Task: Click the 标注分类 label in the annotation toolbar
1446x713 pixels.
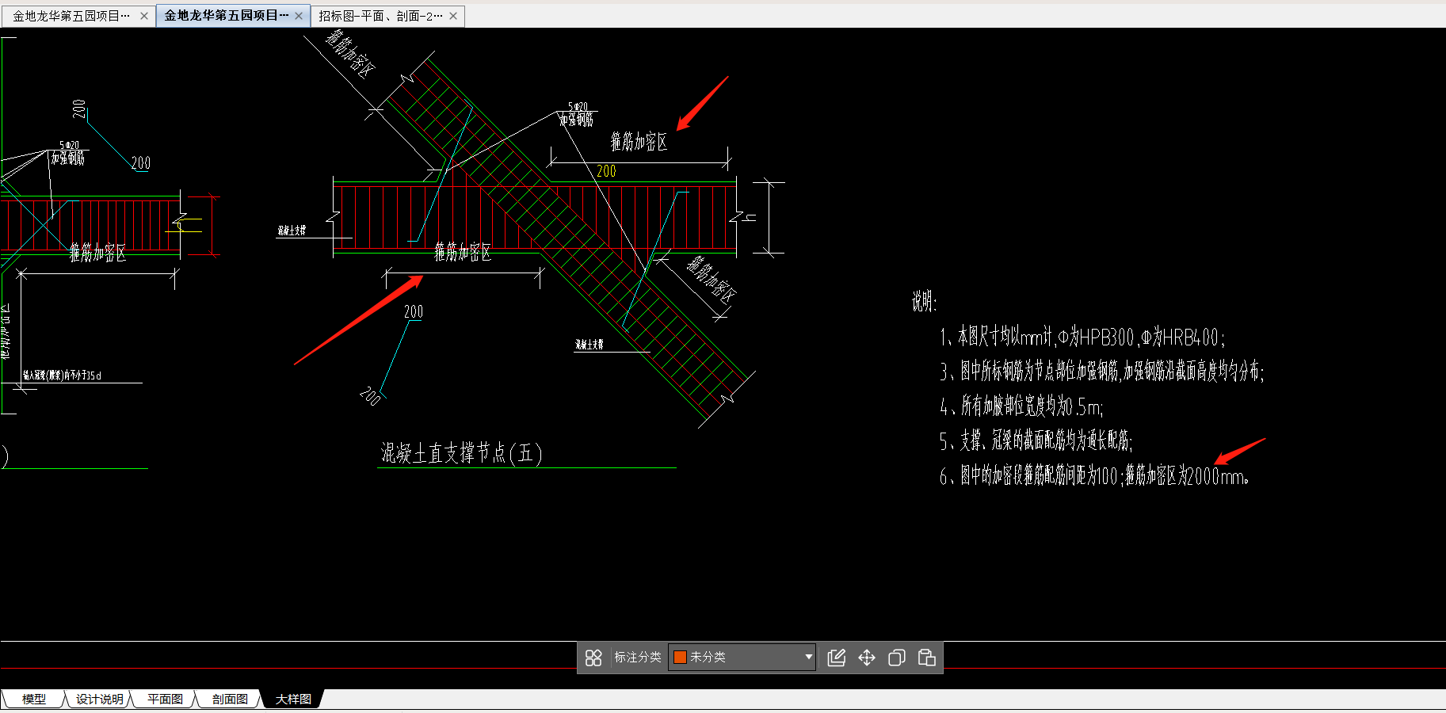Action: tap(638, 657)
